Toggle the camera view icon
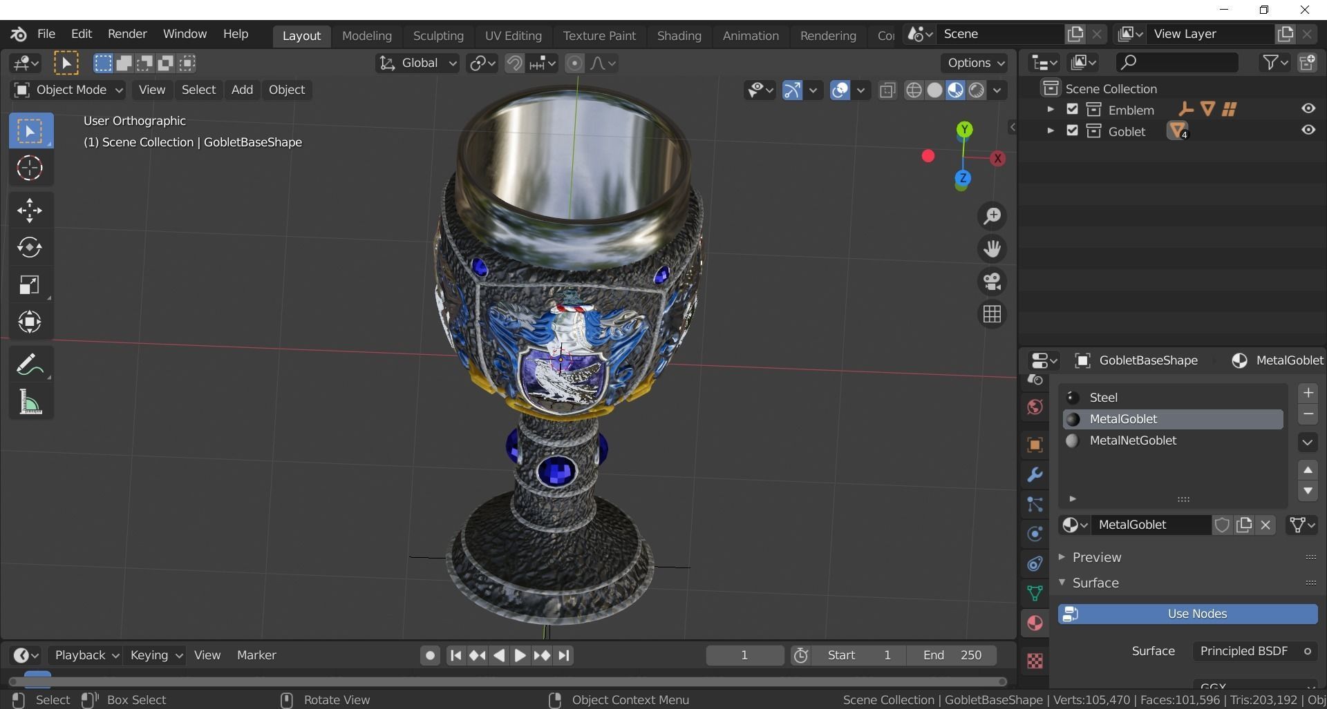The height and width of the screenshot is (709, 1327). pyautogui.click(x=992, y=282)
